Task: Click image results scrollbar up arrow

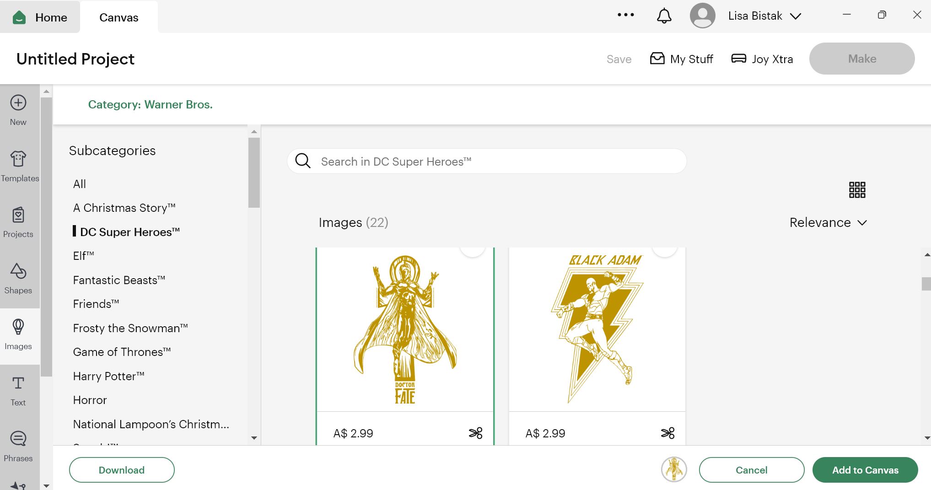Action: pyautogui.click(x=927, y=254)
